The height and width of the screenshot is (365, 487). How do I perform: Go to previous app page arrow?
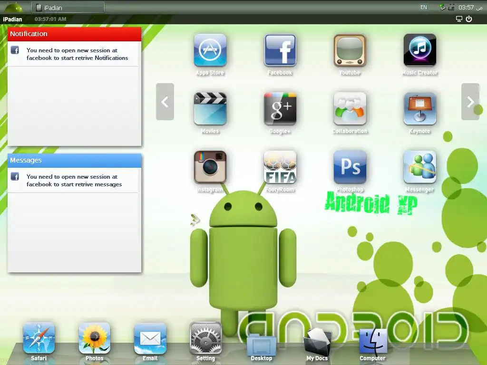(x=165, y=102)
